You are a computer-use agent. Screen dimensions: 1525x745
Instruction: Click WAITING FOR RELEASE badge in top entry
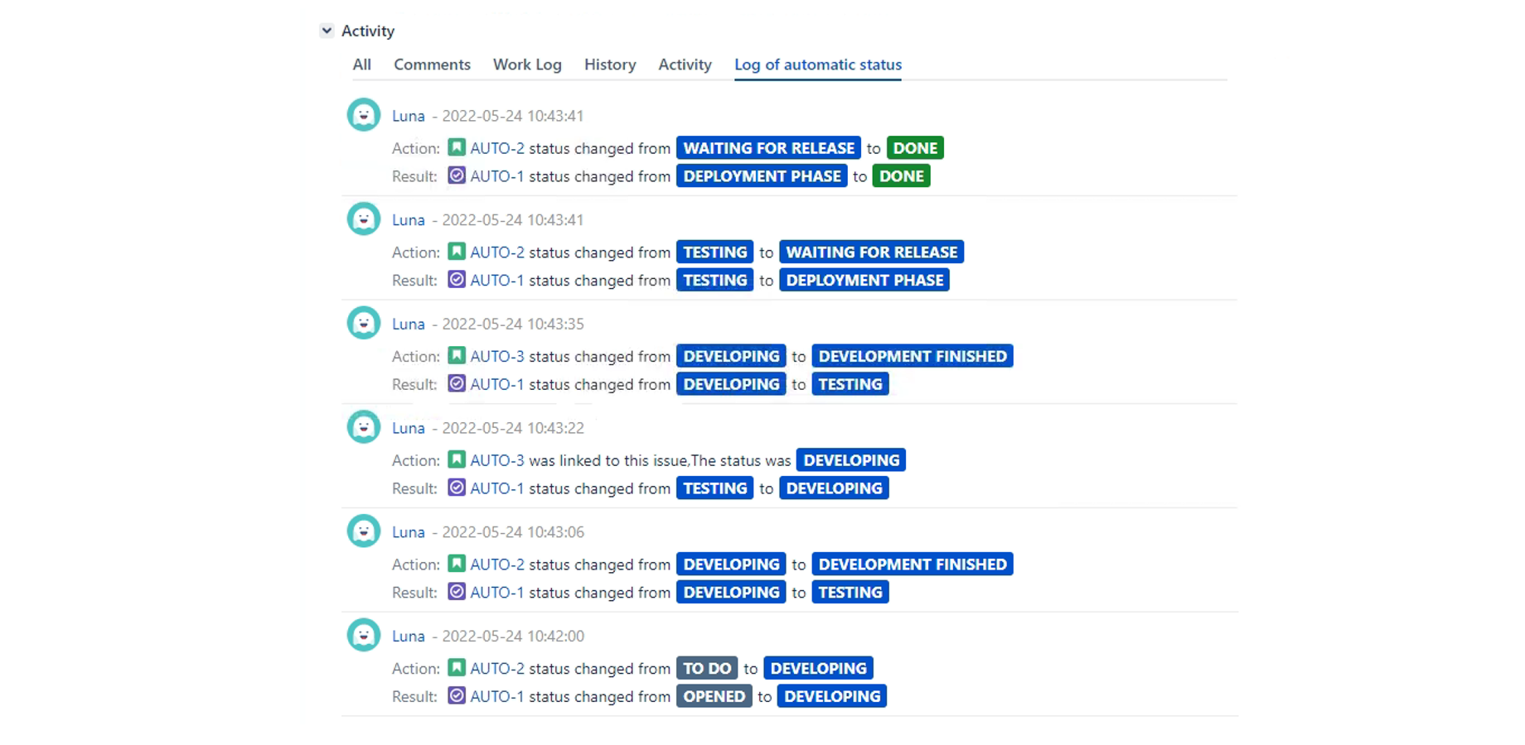click(x=768, y=148)
